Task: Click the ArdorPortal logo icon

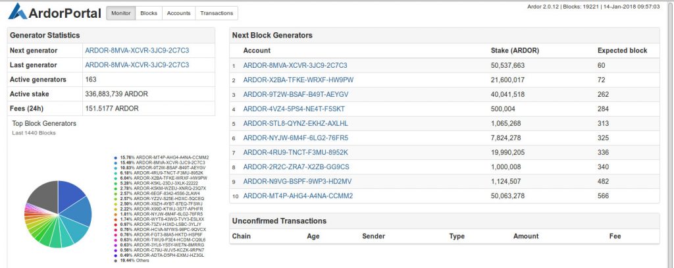Action: [18, 11]
